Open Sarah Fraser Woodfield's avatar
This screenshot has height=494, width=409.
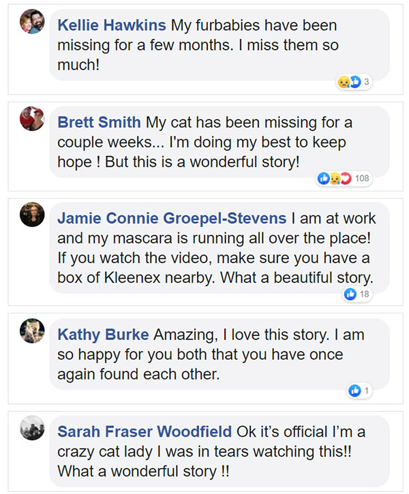click(32, 427)
